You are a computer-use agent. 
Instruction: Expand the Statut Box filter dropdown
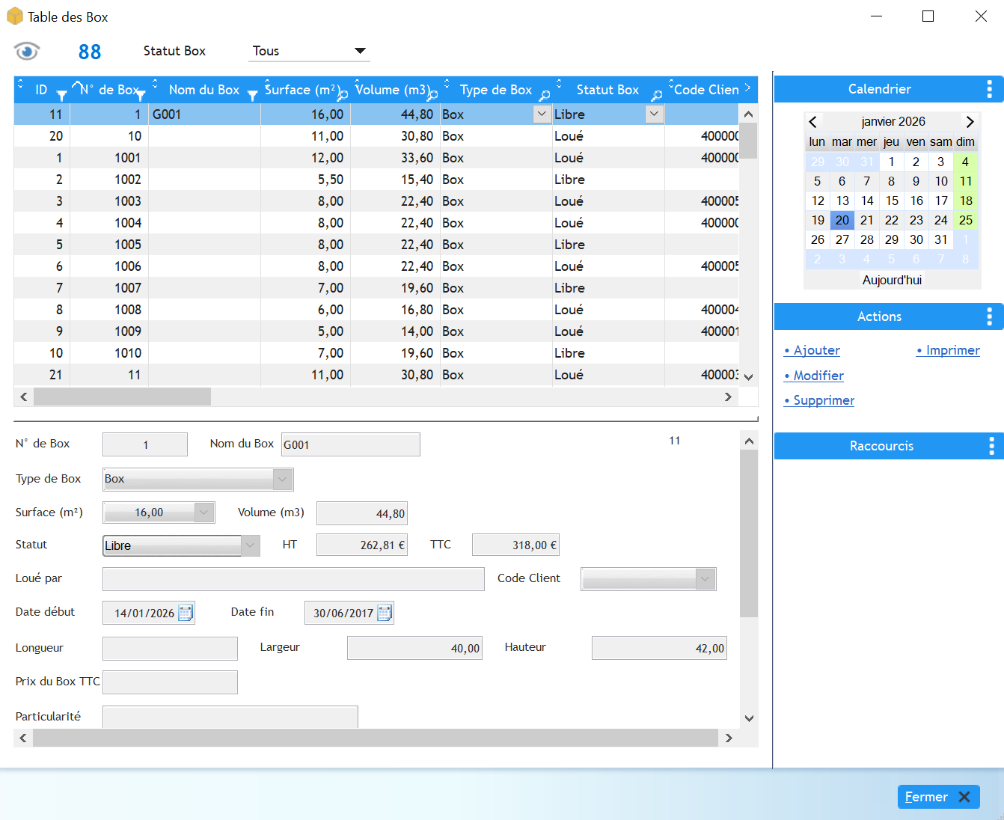click(360, 51)
